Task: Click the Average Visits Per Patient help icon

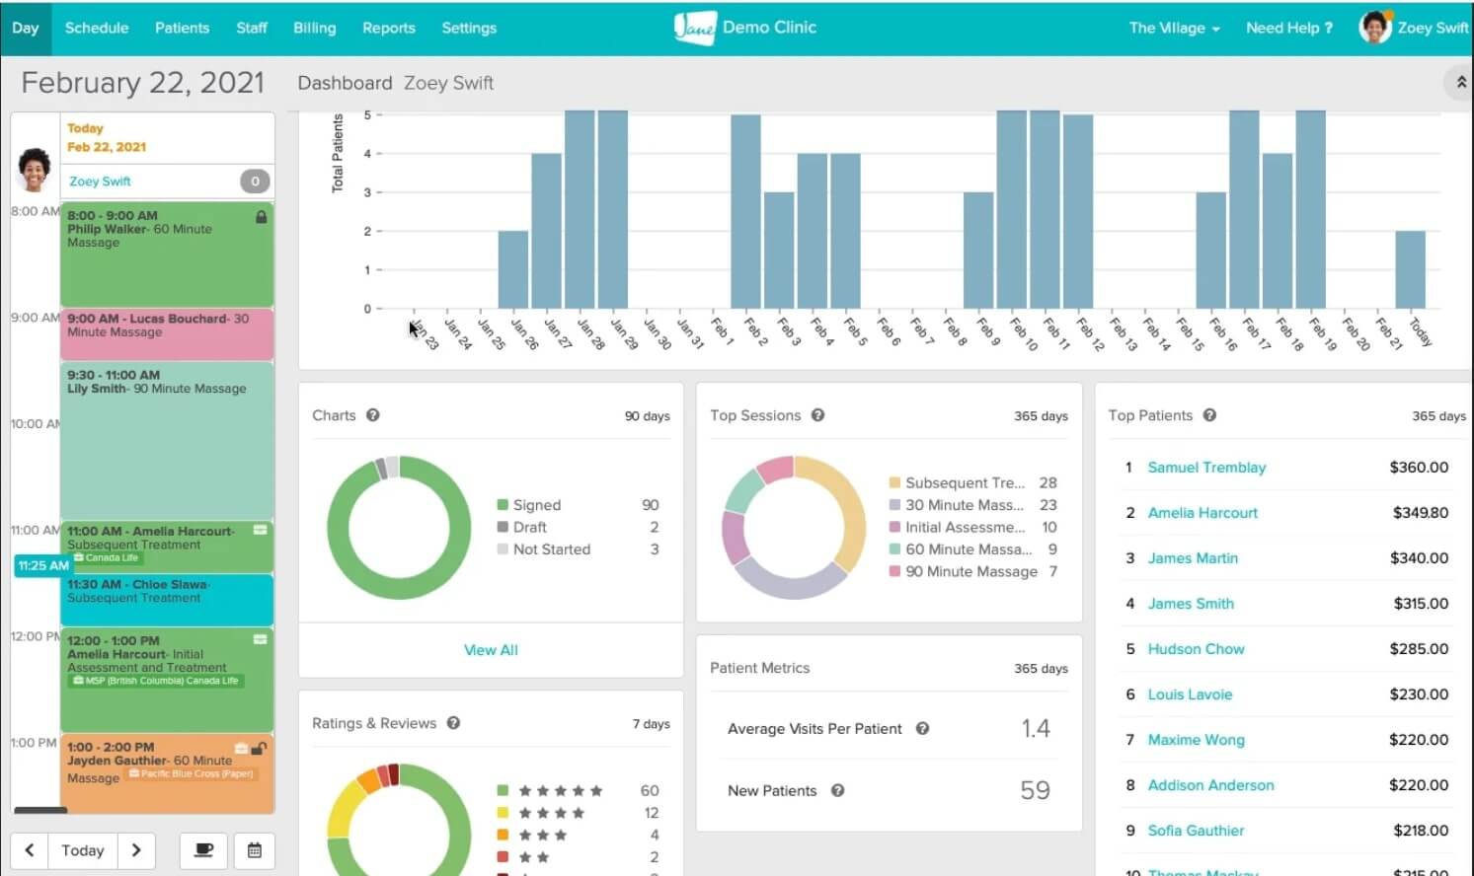Action: click(x=922, y=729)
